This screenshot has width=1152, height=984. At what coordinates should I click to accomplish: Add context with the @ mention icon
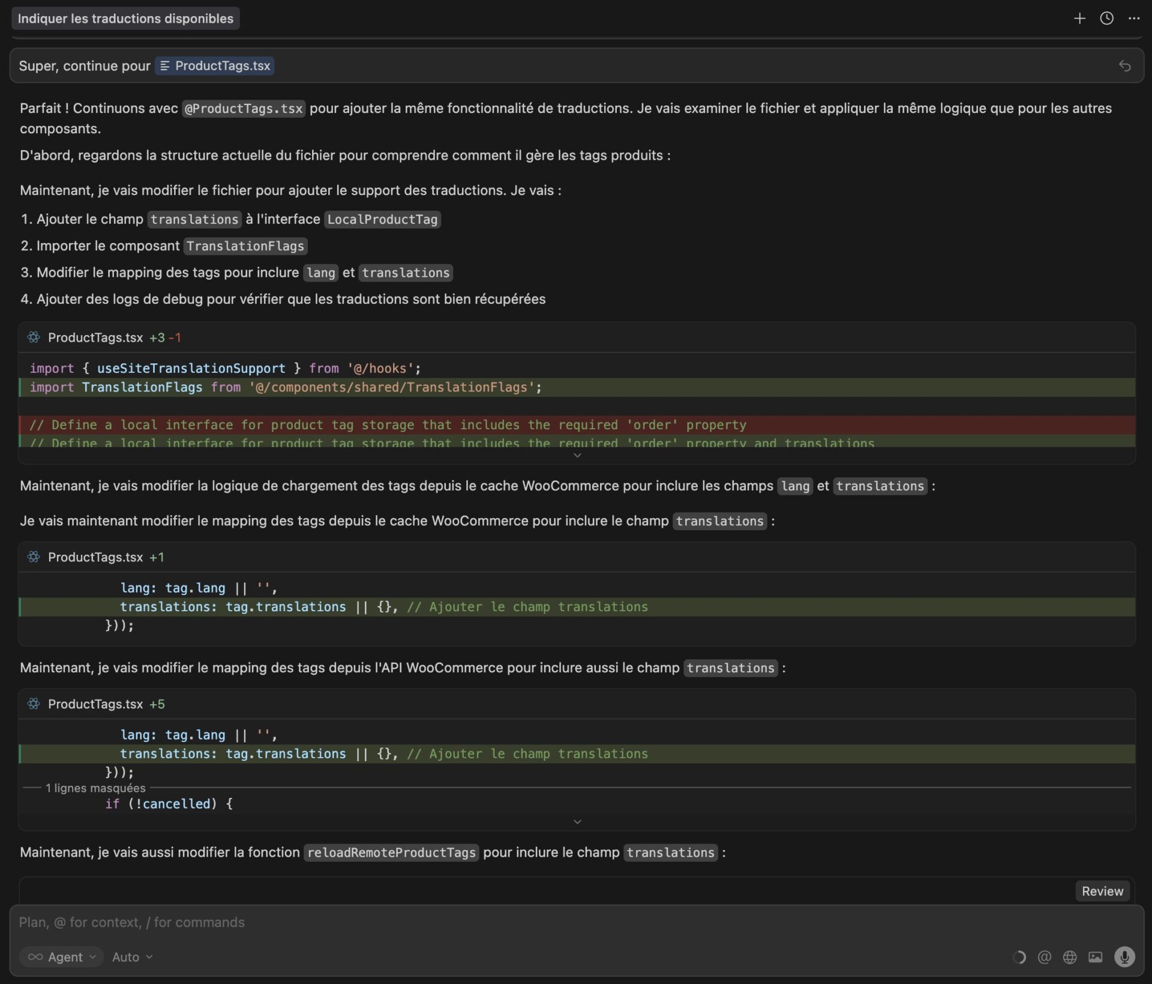point(1044,957)
